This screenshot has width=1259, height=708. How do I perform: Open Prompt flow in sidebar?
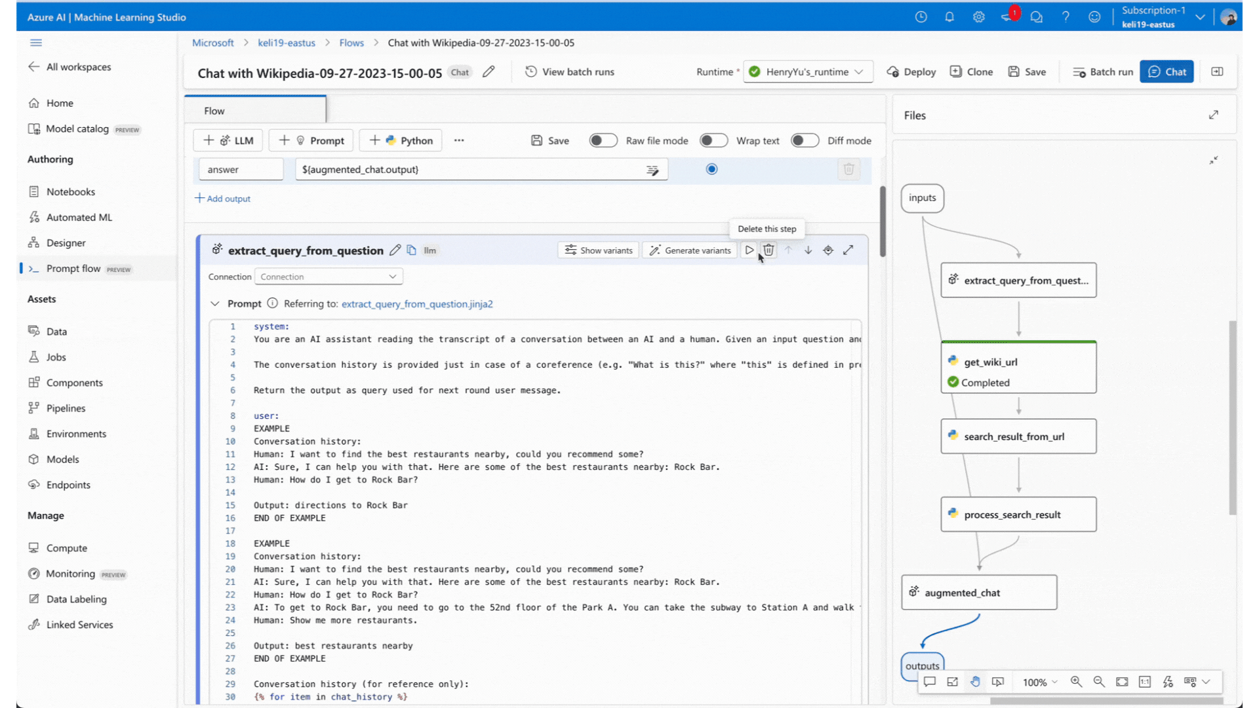[73, 269]
